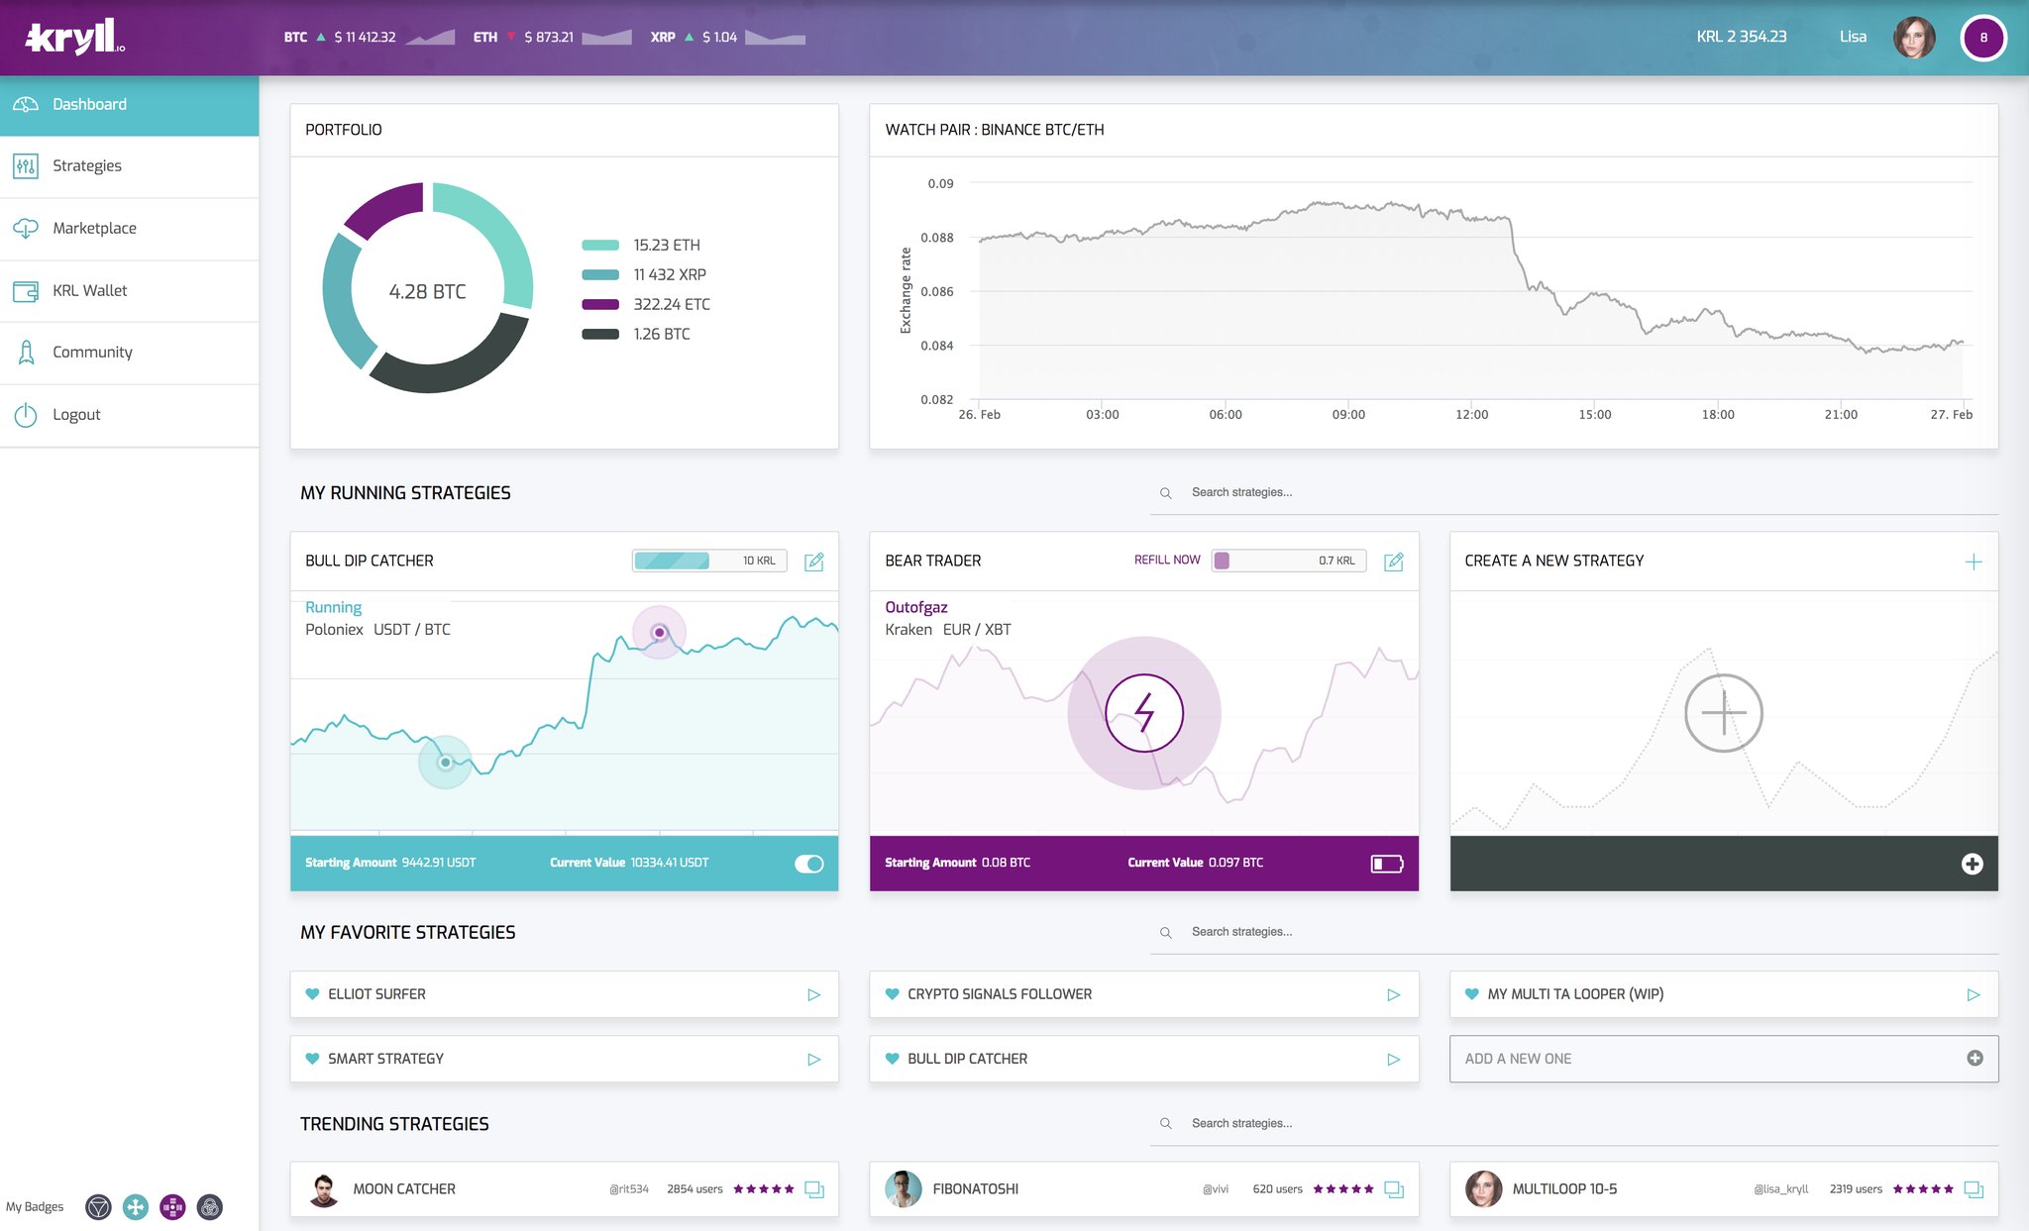Click the teal second badge icon
The height and width of the screenshot is (1231, 2029).
pos(136,1207)
